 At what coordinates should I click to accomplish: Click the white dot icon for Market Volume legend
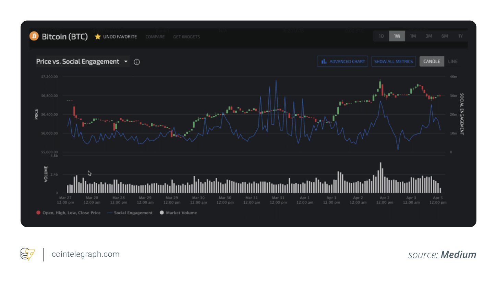(x=161, y=213)
